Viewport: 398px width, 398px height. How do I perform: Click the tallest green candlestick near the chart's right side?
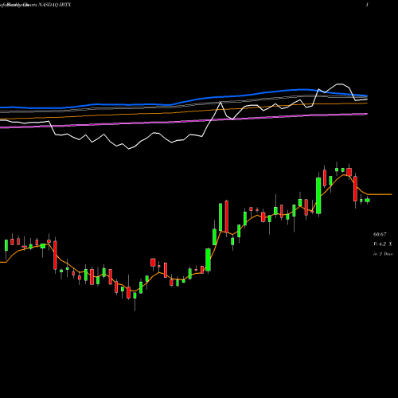[x=318, y=196]
